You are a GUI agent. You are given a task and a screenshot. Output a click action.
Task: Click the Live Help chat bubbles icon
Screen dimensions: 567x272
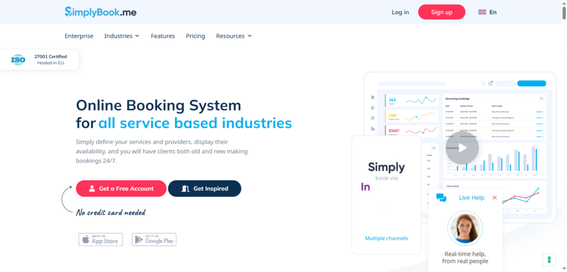(441, 197)
